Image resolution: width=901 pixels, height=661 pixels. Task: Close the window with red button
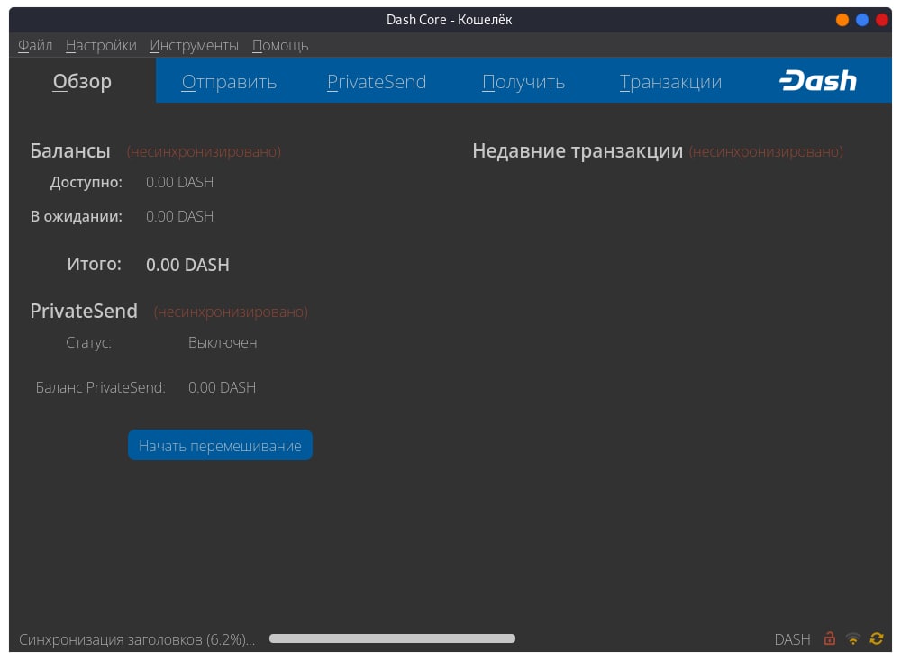tap(881, 20)
